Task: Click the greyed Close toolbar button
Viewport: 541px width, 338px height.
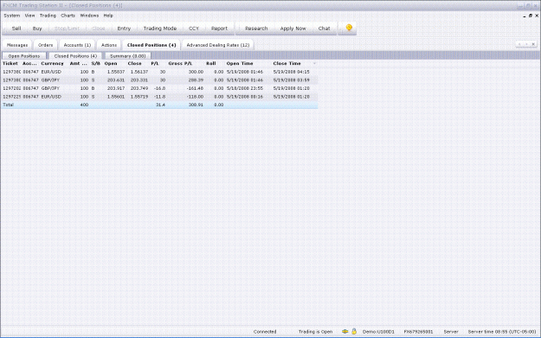Action: point(99,29)
